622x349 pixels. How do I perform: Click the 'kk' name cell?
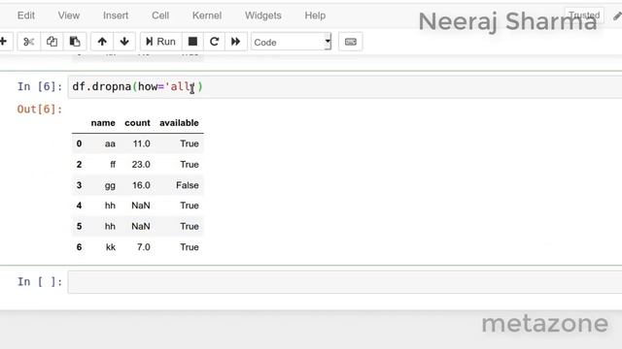(x=111, y=247)
